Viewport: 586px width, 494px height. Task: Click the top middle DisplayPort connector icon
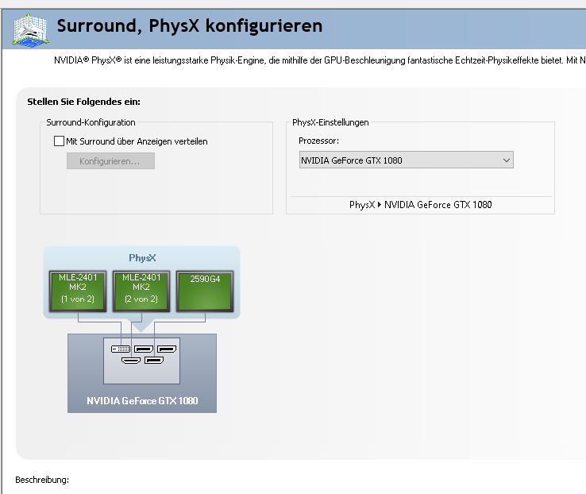(144, 349)
